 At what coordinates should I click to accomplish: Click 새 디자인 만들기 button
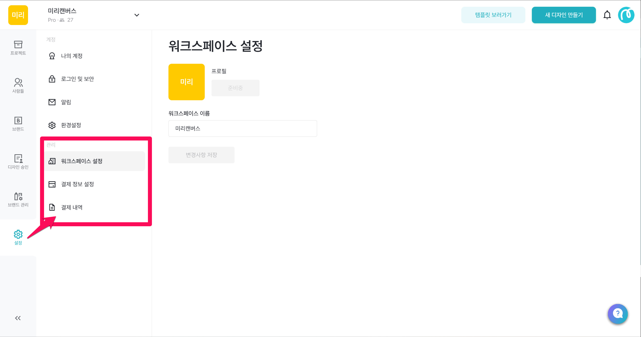(564, 15)
